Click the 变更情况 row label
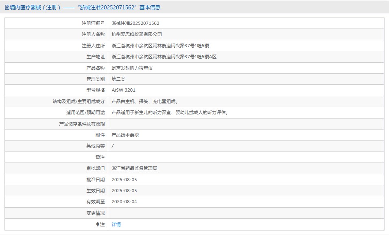Screen dimensions: 389x235 pyautogui.click(x=95, y=213)
